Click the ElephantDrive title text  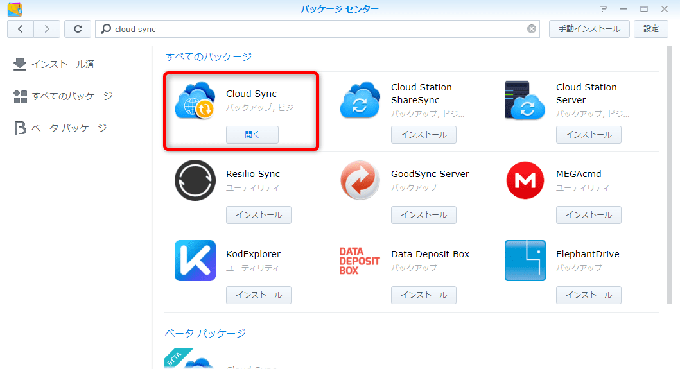588,254
